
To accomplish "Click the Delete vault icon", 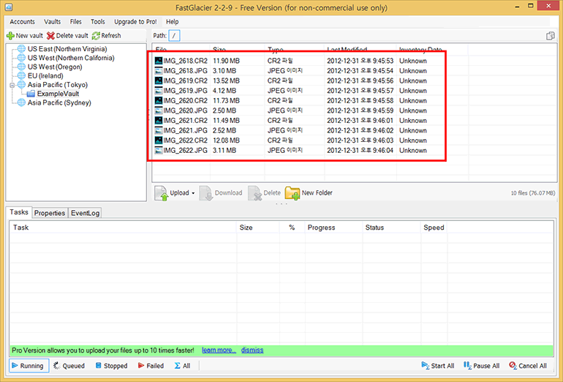I will point(50,36).
